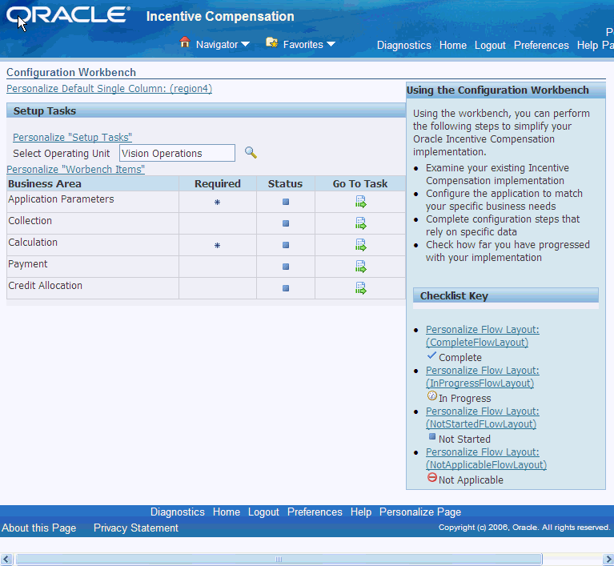614x566 pixels.
Task: Go to Home in the top header
Action: tap(453, 46)
